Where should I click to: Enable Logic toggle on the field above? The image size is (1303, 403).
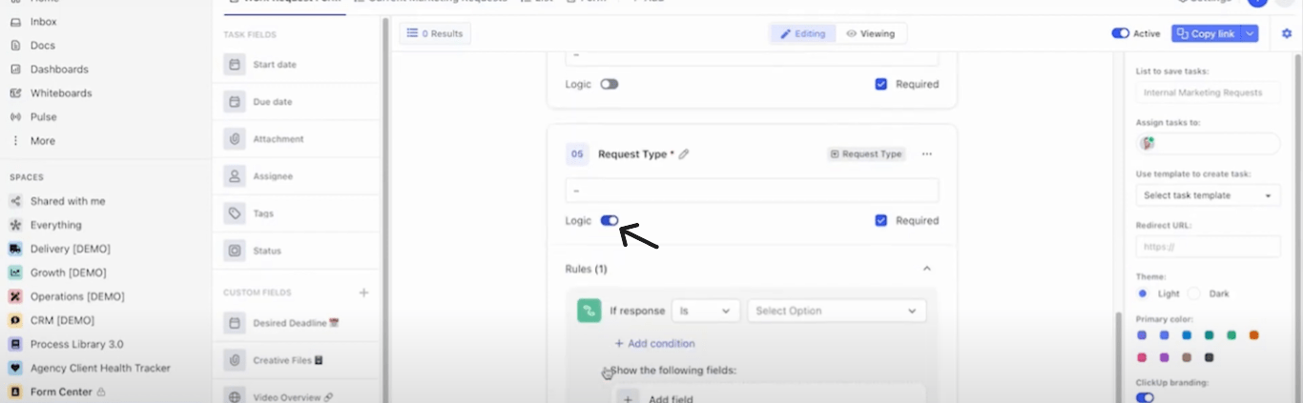click(x=610, y=84)
